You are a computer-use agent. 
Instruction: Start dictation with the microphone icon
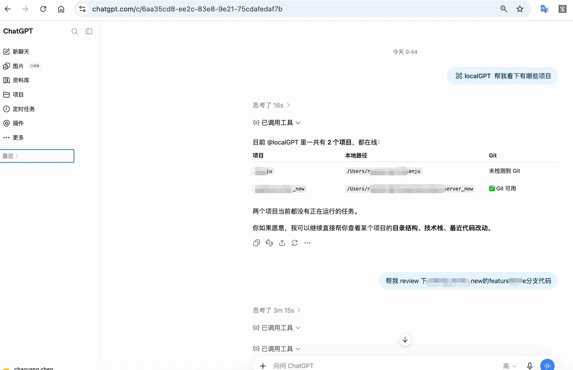click(530, 366)
